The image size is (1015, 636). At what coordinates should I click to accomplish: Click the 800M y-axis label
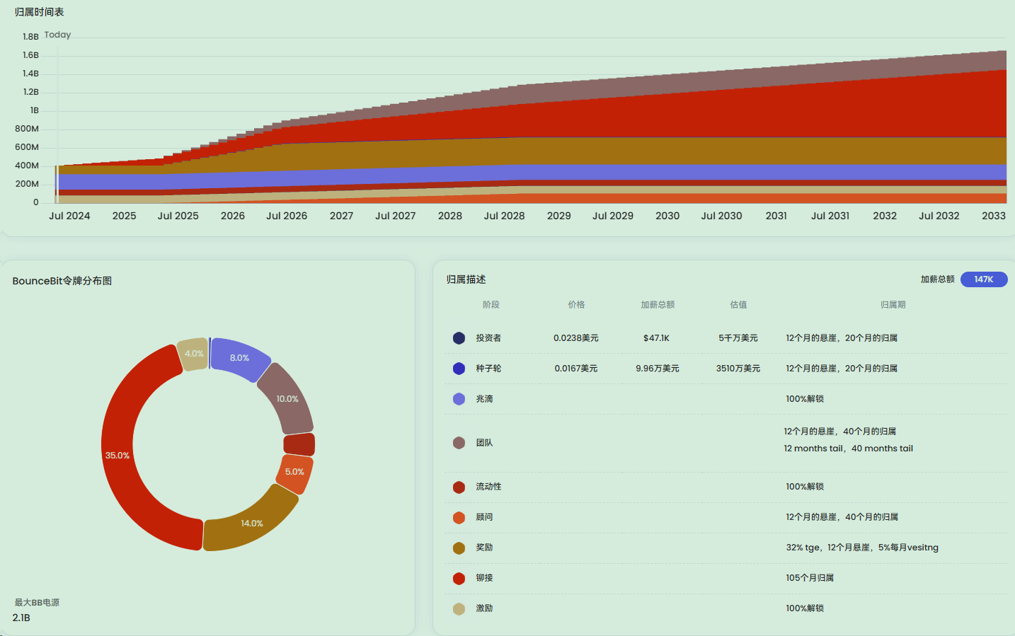coord(27,129)
